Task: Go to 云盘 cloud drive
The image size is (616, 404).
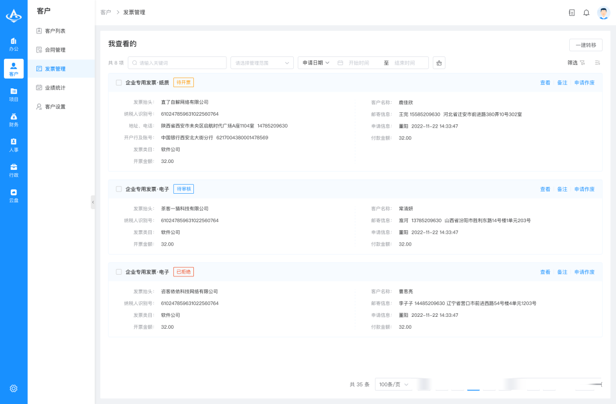Action: click(x=14, y=195)
